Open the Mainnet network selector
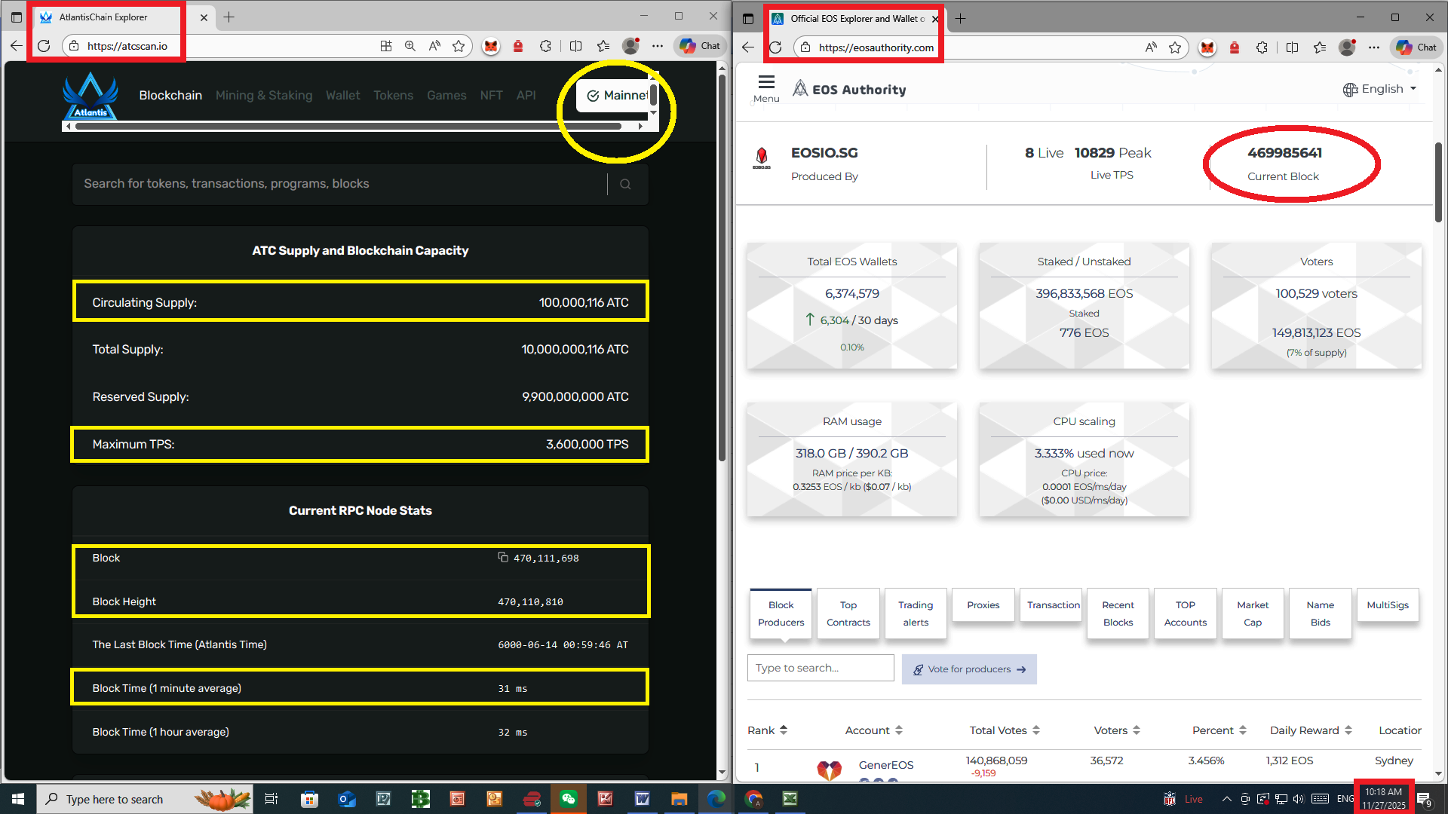 coord(617,96)
